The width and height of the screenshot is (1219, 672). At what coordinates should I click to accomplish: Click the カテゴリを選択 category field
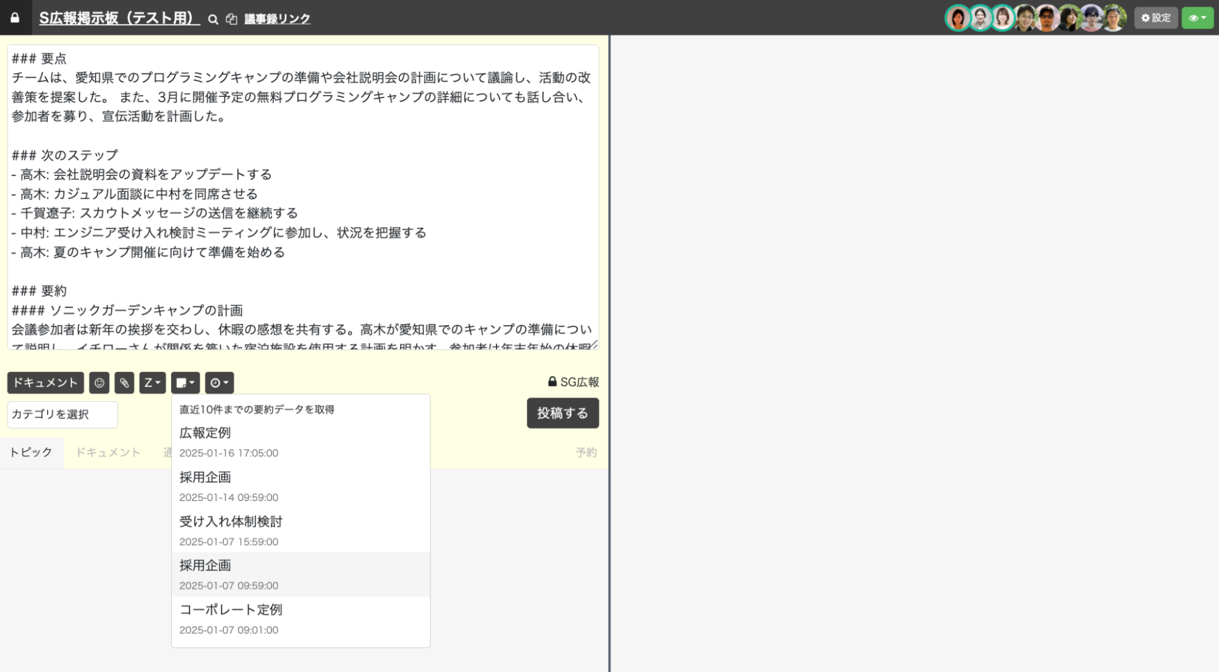(x=63, y=415)
